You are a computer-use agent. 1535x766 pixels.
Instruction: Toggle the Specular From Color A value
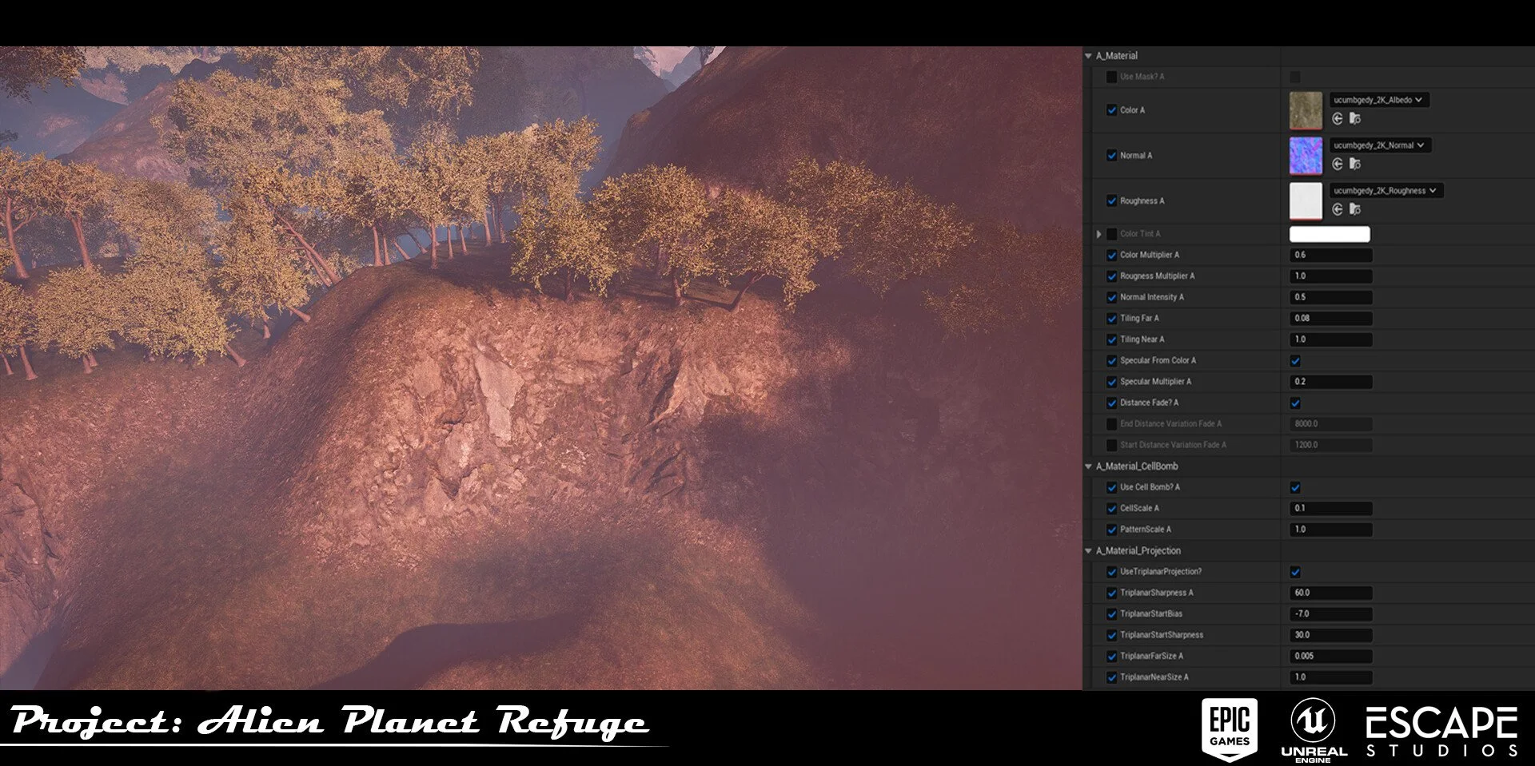pyautogui.click(x=1295, y=361)
